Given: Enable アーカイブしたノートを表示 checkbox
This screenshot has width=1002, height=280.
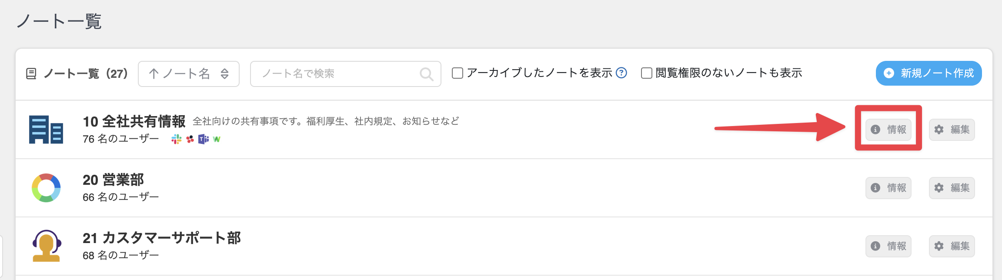Looking at the screenshot, I should (458, 73).
